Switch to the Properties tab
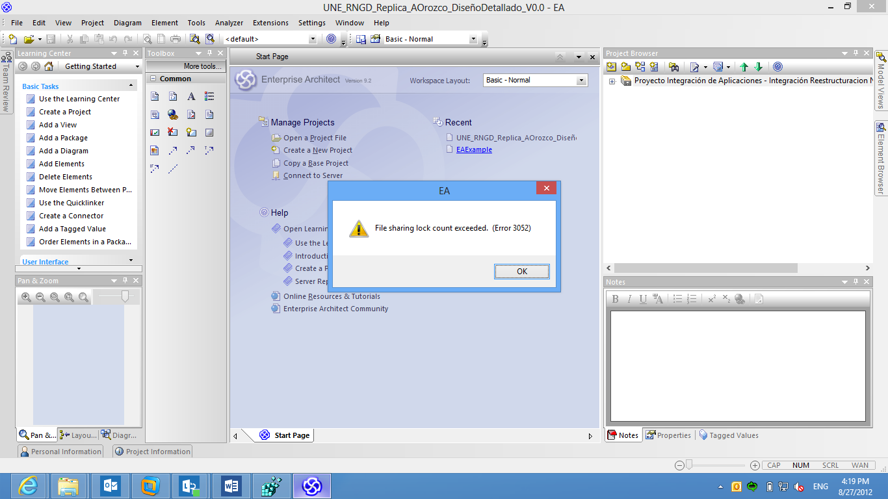 click(668, 435)
